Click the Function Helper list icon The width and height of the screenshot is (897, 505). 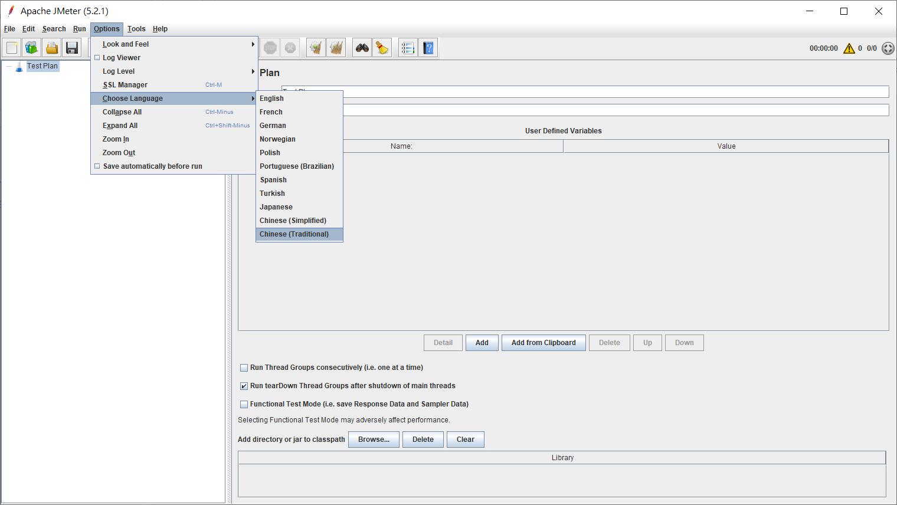pyautogui.click(x=408, y=48)
